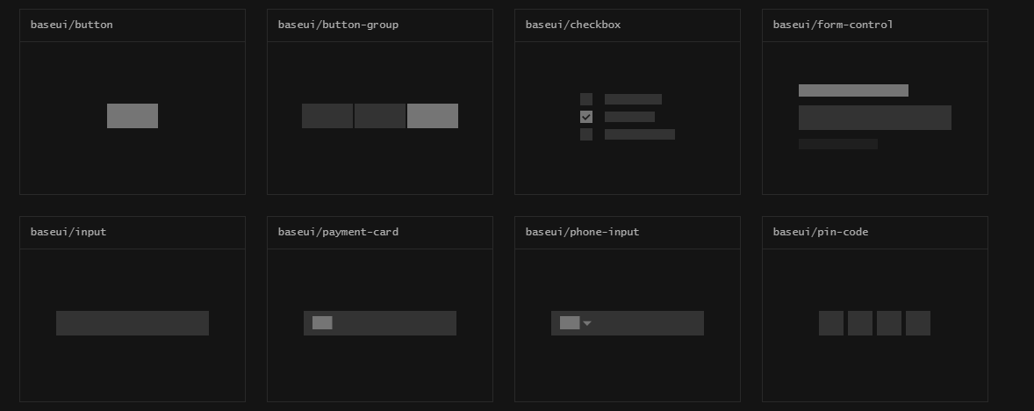This screenshot has height=411, width=1034.
Task: Click the gray button preview icon
Action: [133, 116]
